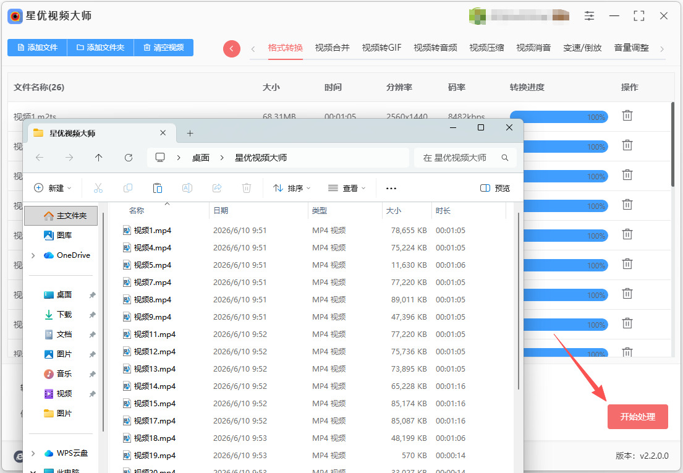683x473 pixels.
Task: Show previous tabs with left chevron
Action: point(253,49)
